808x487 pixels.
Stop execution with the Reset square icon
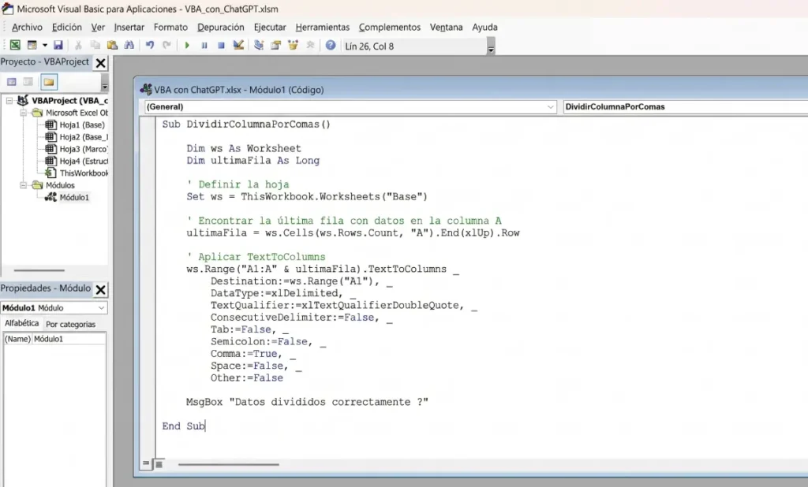click(221, 45)
